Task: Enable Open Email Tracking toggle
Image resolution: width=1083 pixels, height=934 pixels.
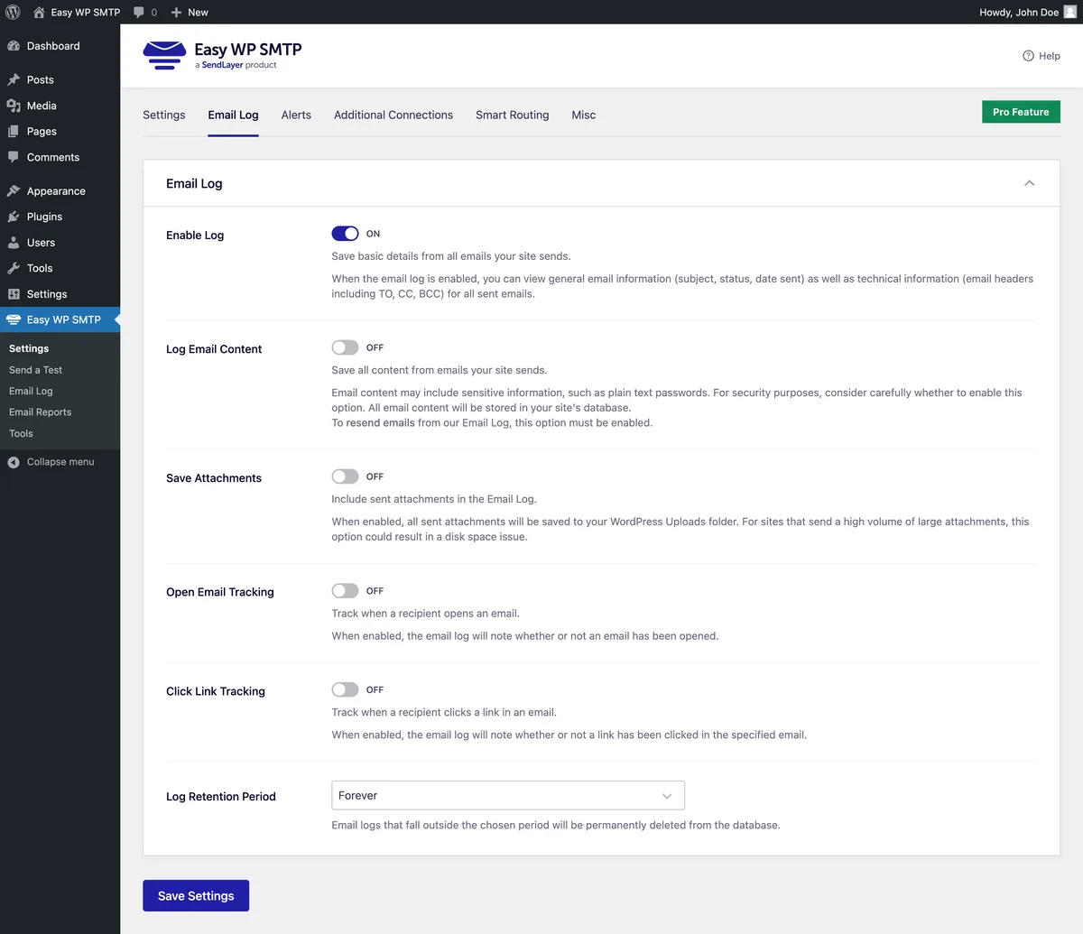Action: click(x=345, y=591)
